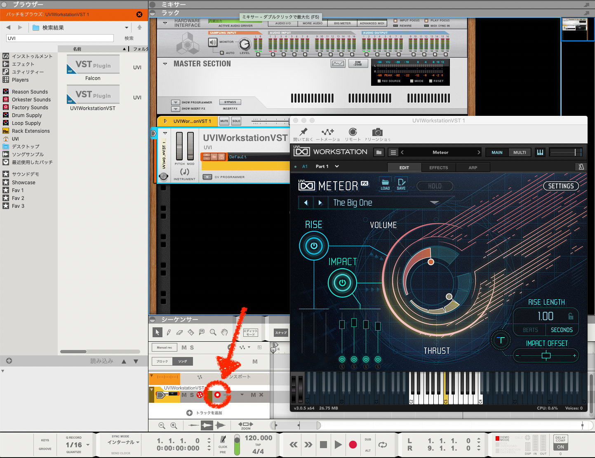595x458 pixels.
Task: Collapse the MASTER SECTION disclosure triangle
Action: click(165, 64)
